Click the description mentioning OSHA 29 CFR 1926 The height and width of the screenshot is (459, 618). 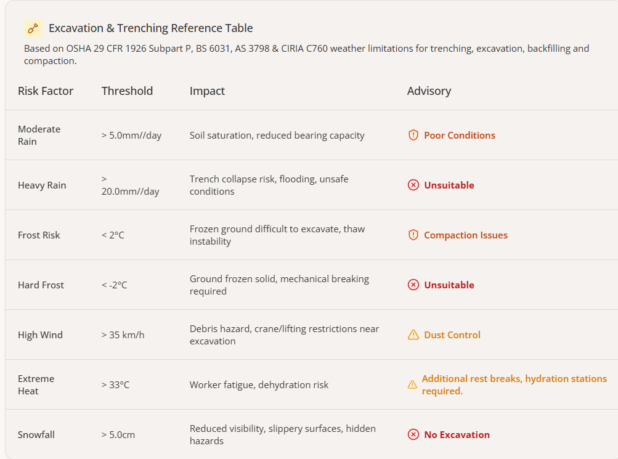[306, 54]
